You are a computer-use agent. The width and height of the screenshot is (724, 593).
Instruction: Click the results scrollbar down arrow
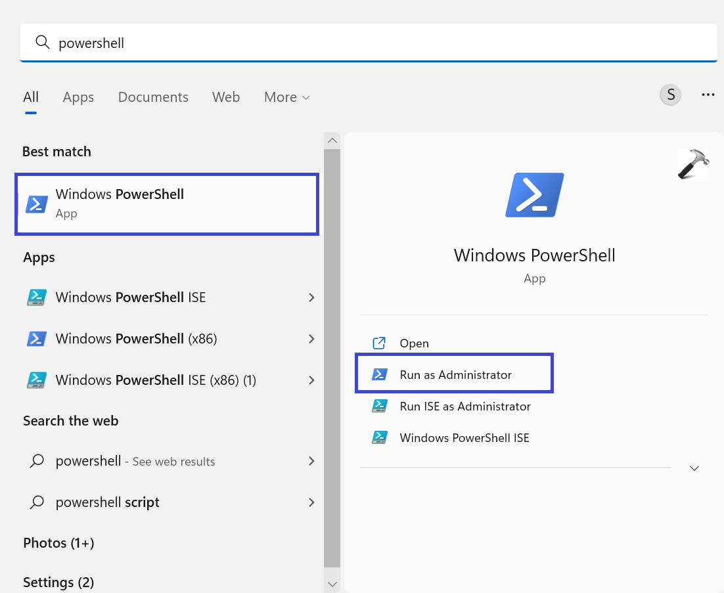pyautogui.click(x=332, y=584)
